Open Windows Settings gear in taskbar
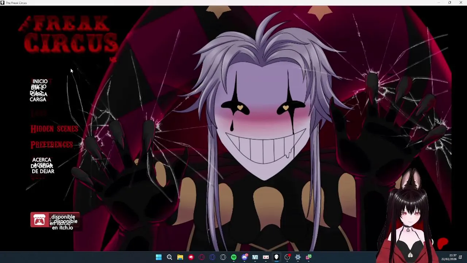467x263 pixels. coord(298,257)
